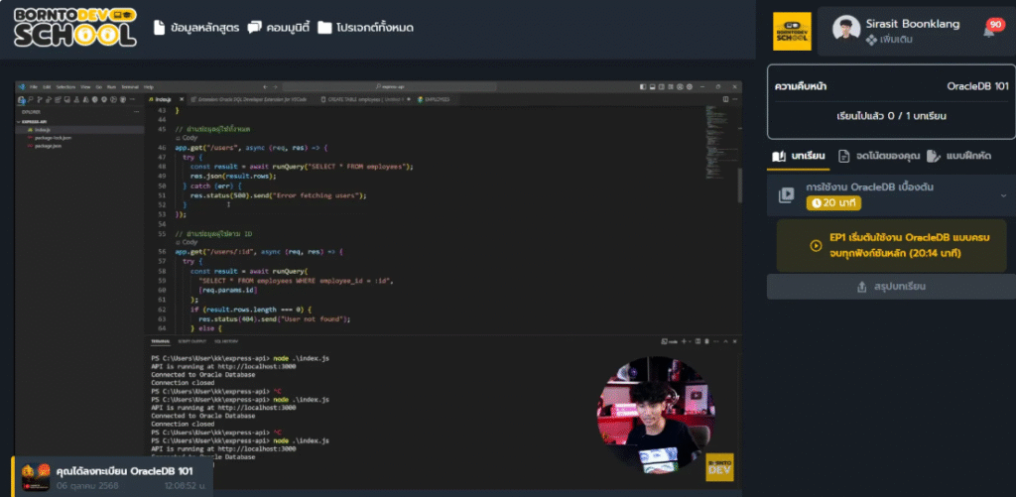The height and width of the screenshot is (497, 1016).
Task: Click the folder icon for โปรเจกต์ทั้งหมด
Action: point(324,28)
